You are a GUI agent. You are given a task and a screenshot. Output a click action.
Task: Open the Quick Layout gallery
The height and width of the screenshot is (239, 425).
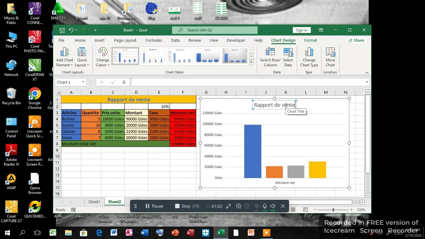pos(82,57)
